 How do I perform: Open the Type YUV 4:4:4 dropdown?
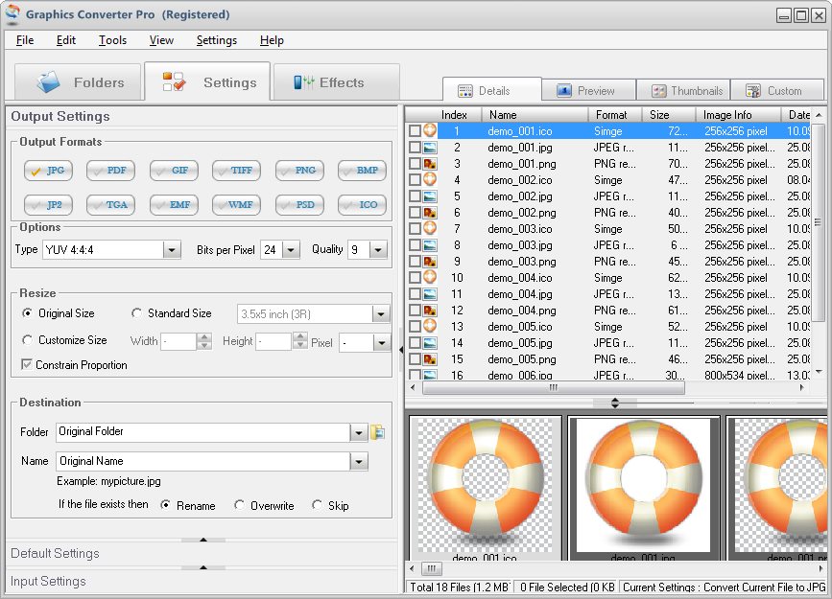(172, 250)
